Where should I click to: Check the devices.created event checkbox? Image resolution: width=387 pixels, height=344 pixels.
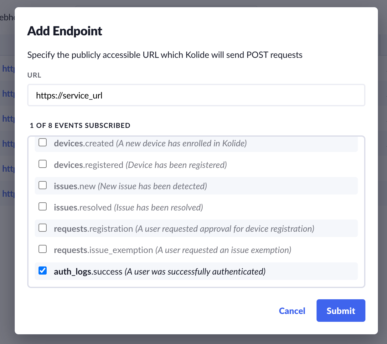(x=42, y=143)
